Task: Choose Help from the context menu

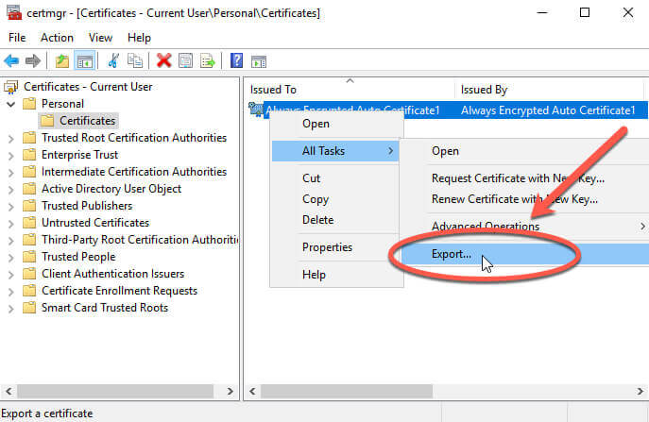Action: (336, 275)
